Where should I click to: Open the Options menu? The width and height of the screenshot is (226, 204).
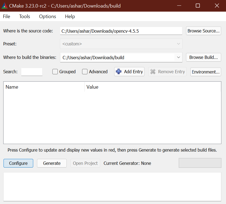(47, 16)
